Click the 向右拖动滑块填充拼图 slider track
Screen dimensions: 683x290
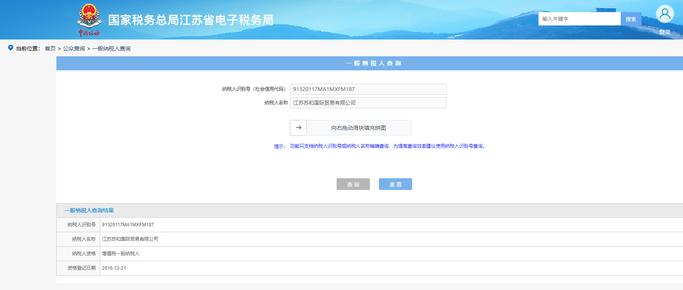pos(358,128)
